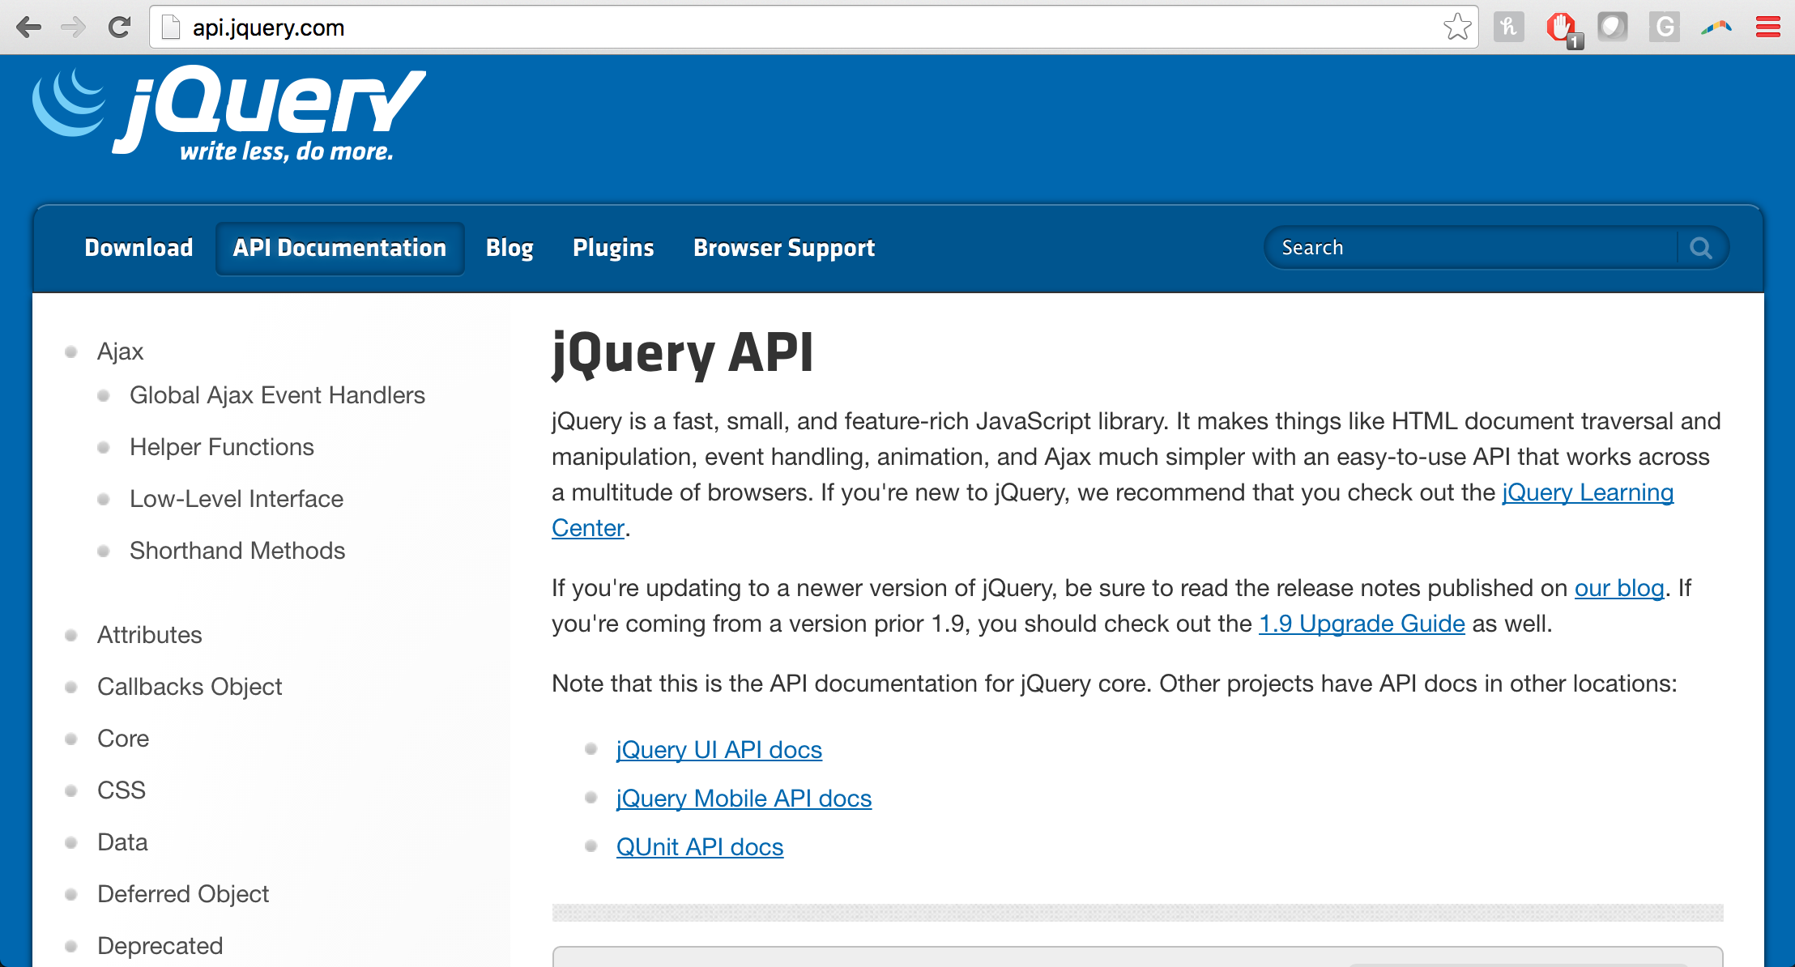This screenshot has height=967, width=1795.
Task: Click the search magnifier icon
Action: click(x=1701, y=248)
